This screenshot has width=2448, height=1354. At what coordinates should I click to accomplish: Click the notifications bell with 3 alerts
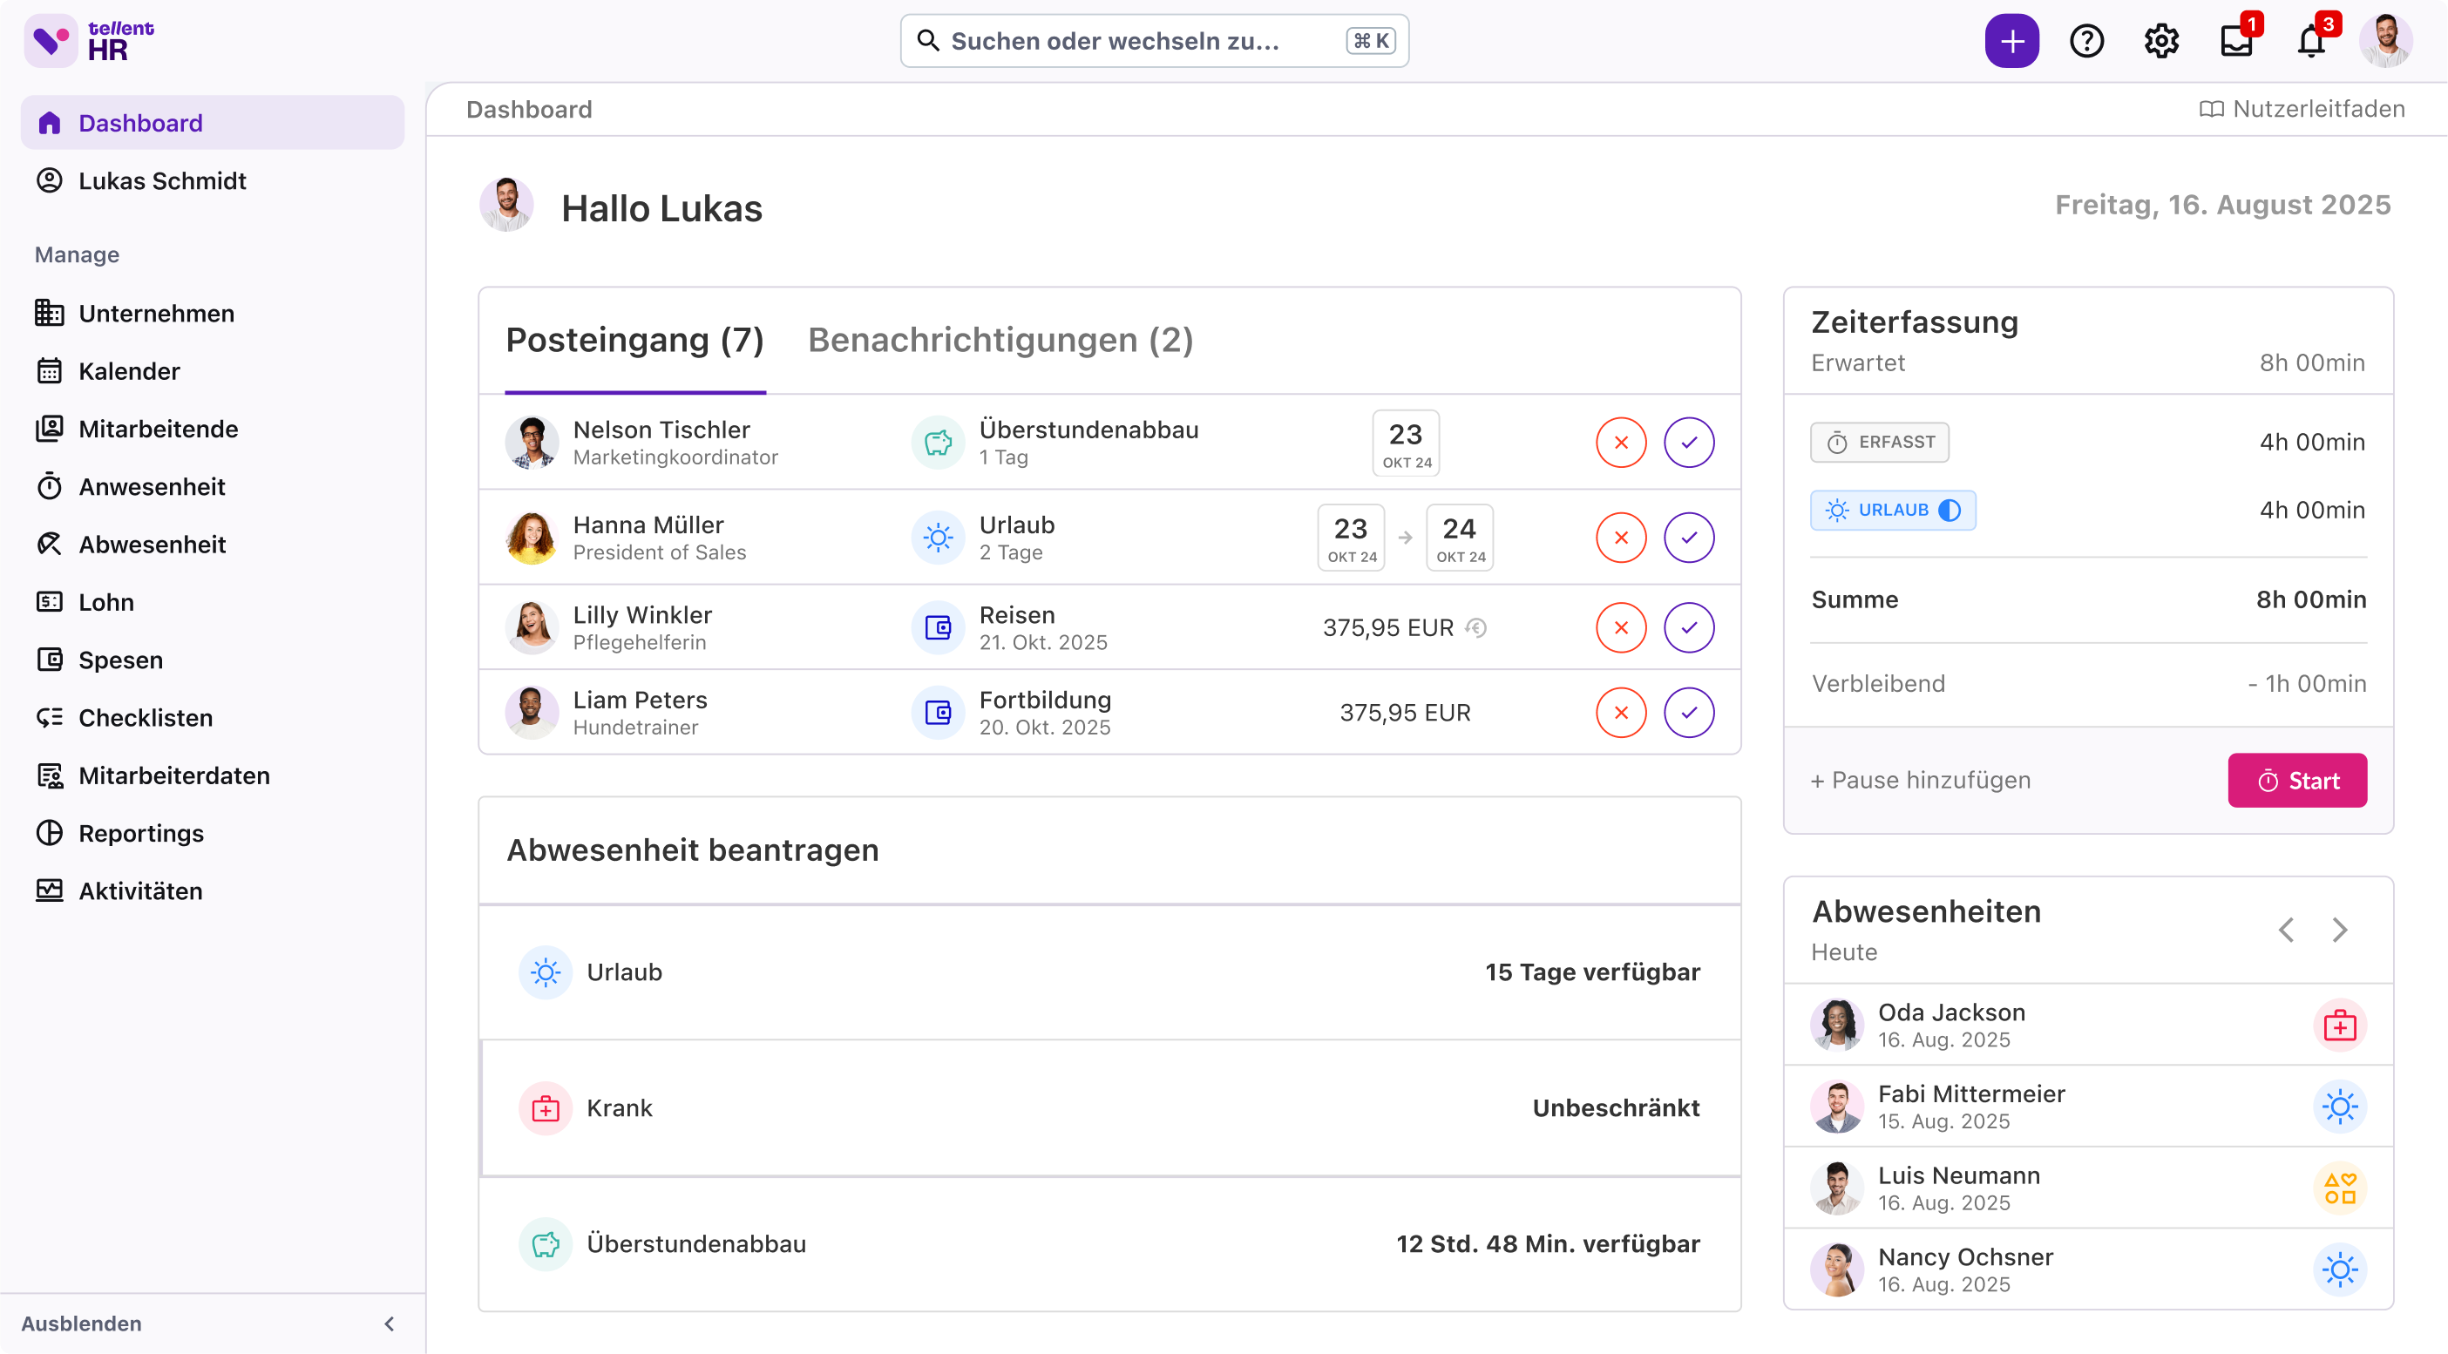[x=2311, y=40]
